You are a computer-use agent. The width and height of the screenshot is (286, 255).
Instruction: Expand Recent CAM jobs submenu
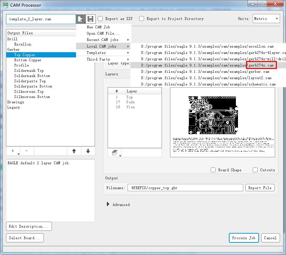(x=104, y=40)
